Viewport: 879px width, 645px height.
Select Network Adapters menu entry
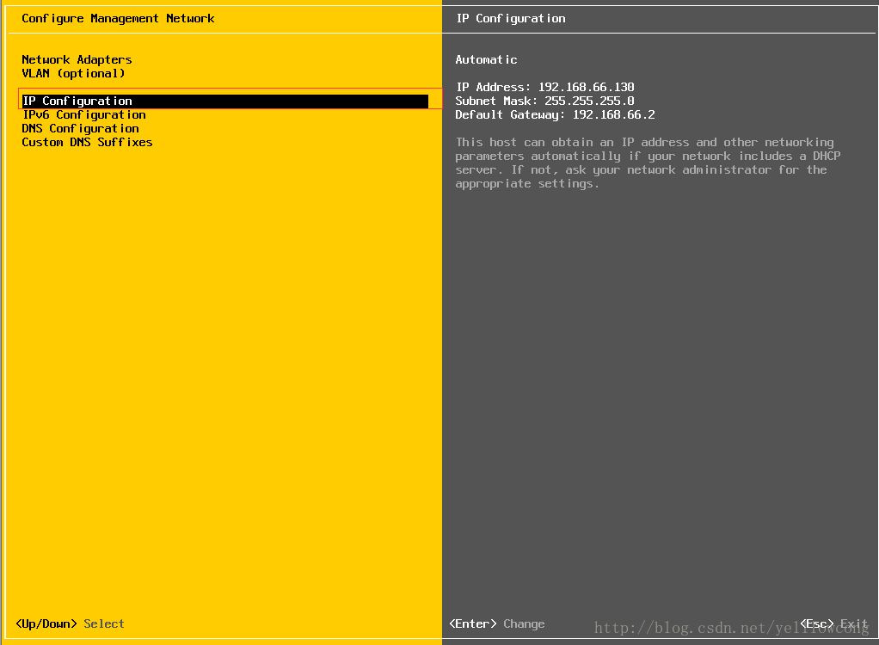click(77, 59)
